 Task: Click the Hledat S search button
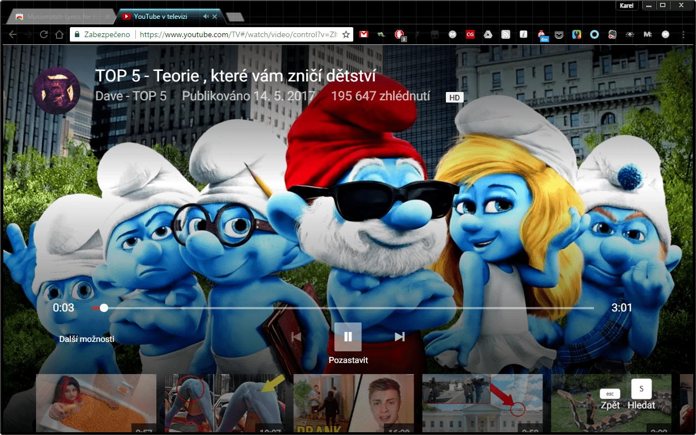click(641, 395)
